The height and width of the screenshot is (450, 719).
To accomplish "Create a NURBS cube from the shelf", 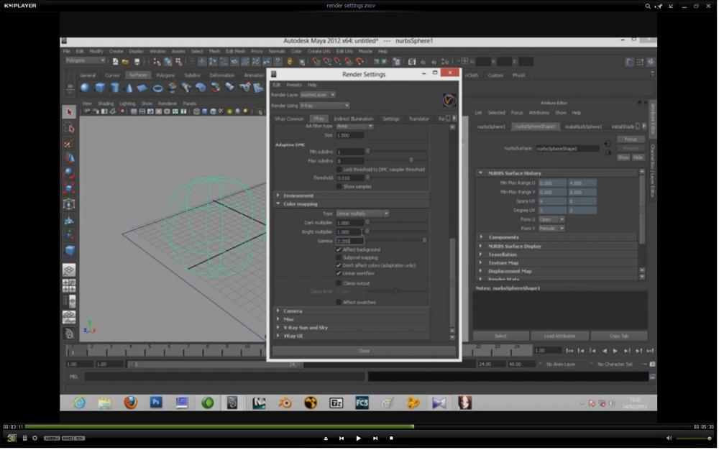I will 99,88.
